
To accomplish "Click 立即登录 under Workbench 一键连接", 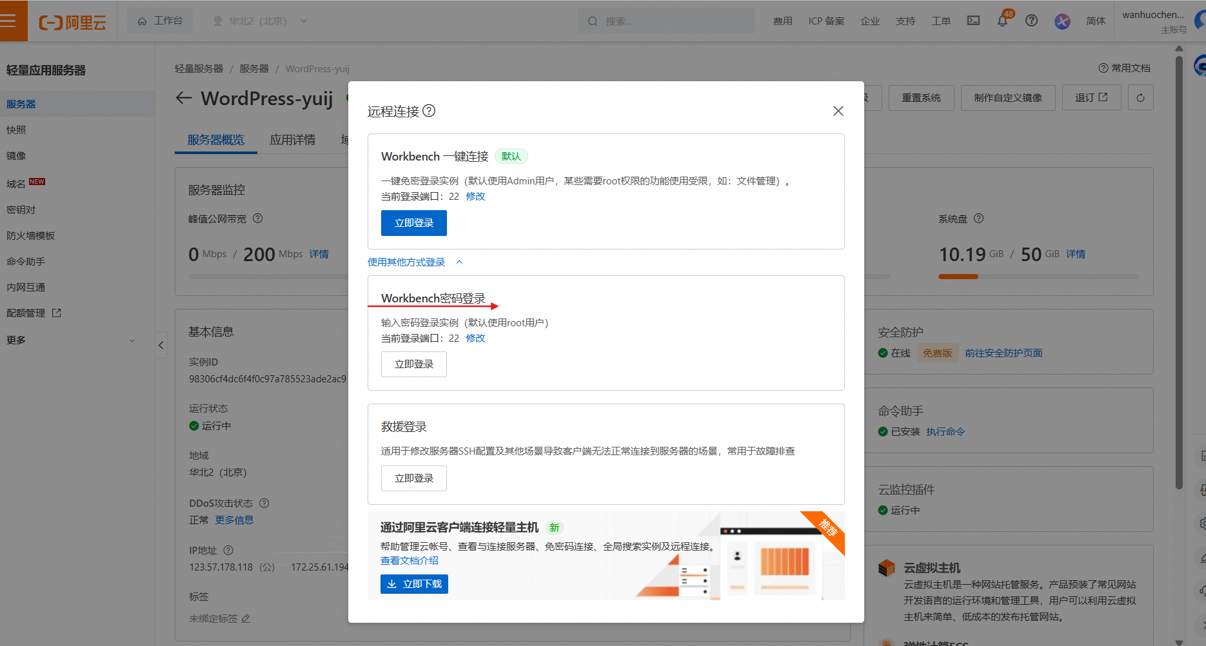I will click(414, 223).
